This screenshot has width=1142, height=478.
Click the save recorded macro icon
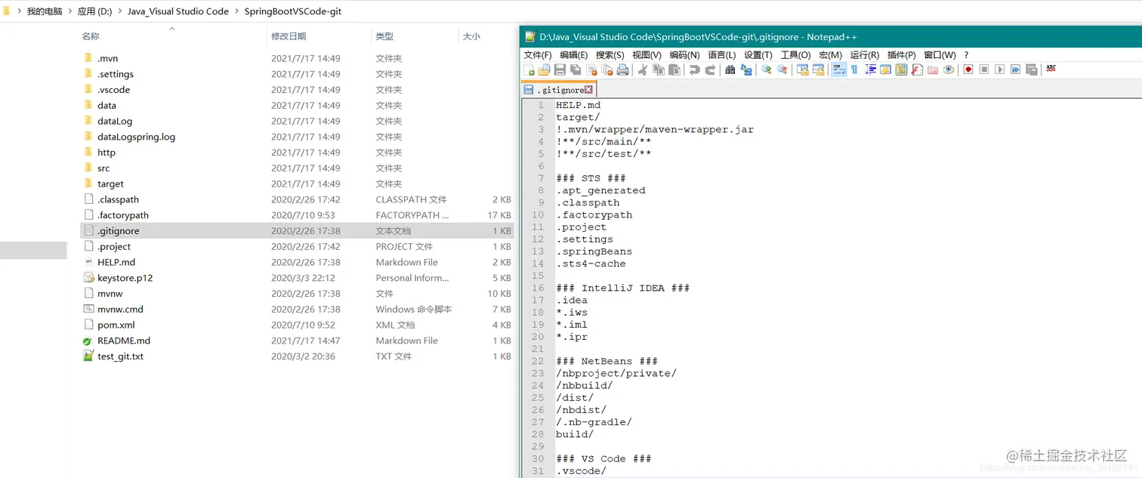(x=1031, y=69)
